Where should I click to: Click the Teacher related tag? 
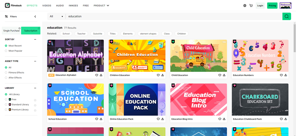(81, 34)
